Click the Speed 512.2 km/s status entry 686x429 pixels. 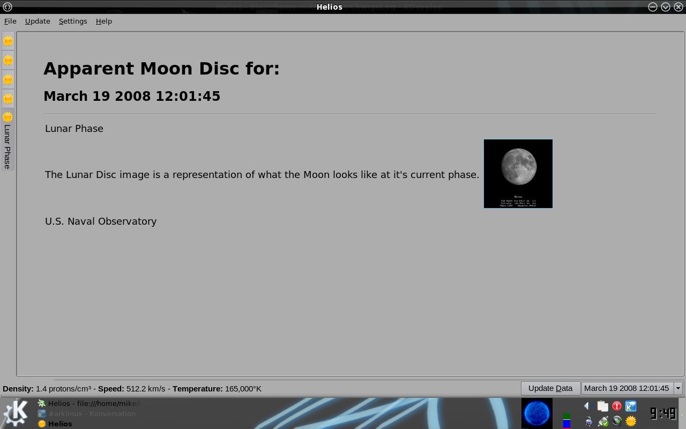pos(131,389)
